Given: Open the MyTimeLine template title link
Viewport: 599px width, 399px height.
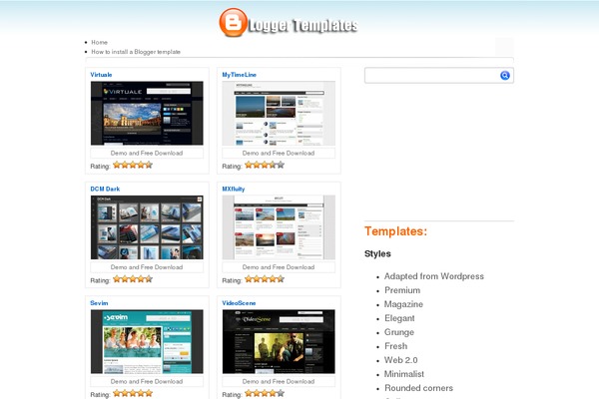Looking at the screenshot, I should coord(240,75).
